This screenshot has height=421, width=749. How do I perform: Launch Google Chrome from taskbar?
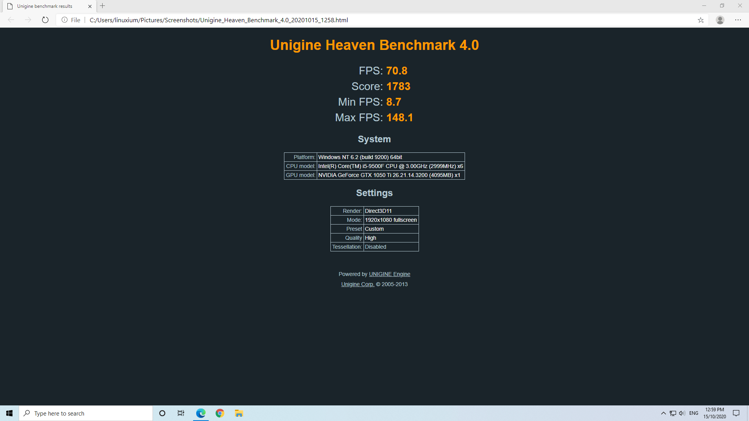click(x=220, y=413)
